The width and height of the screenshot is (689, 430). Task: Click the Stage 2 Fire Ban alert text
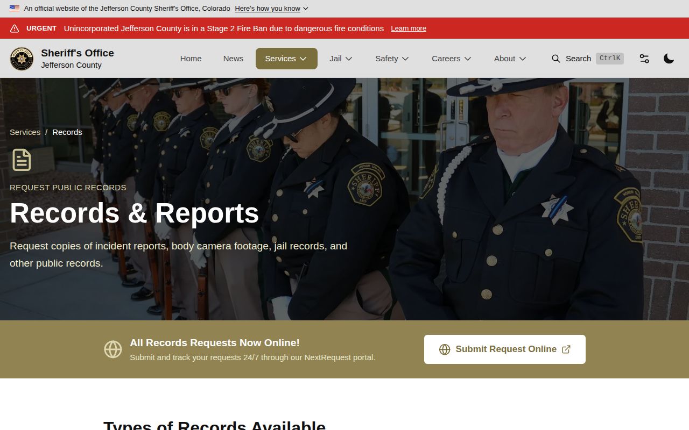tap(224, 28)
